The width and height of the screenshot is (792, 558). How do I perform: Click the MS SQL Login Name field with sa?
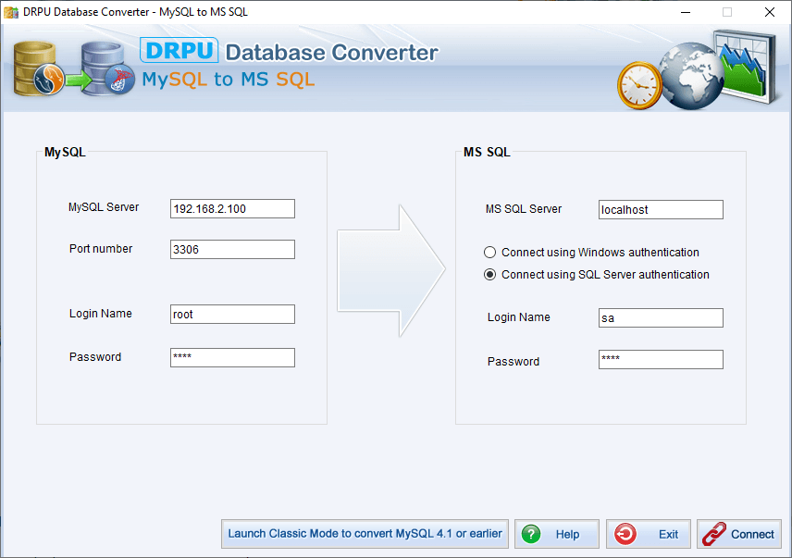point(661,318)
